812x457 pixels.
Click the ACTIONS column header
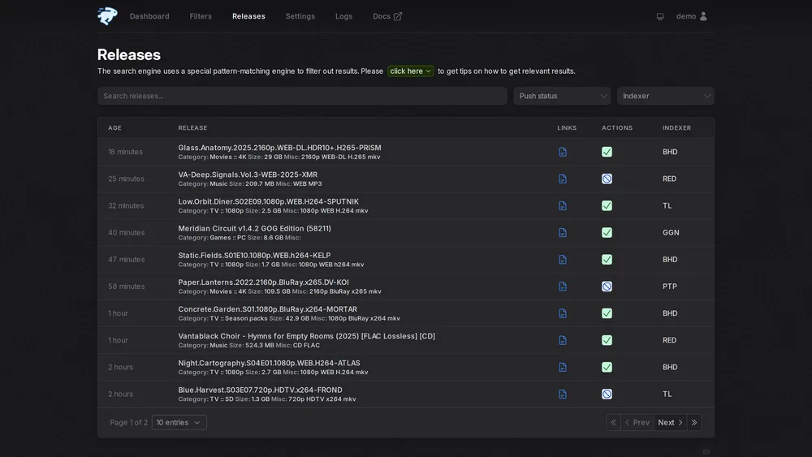click(617, 127)
